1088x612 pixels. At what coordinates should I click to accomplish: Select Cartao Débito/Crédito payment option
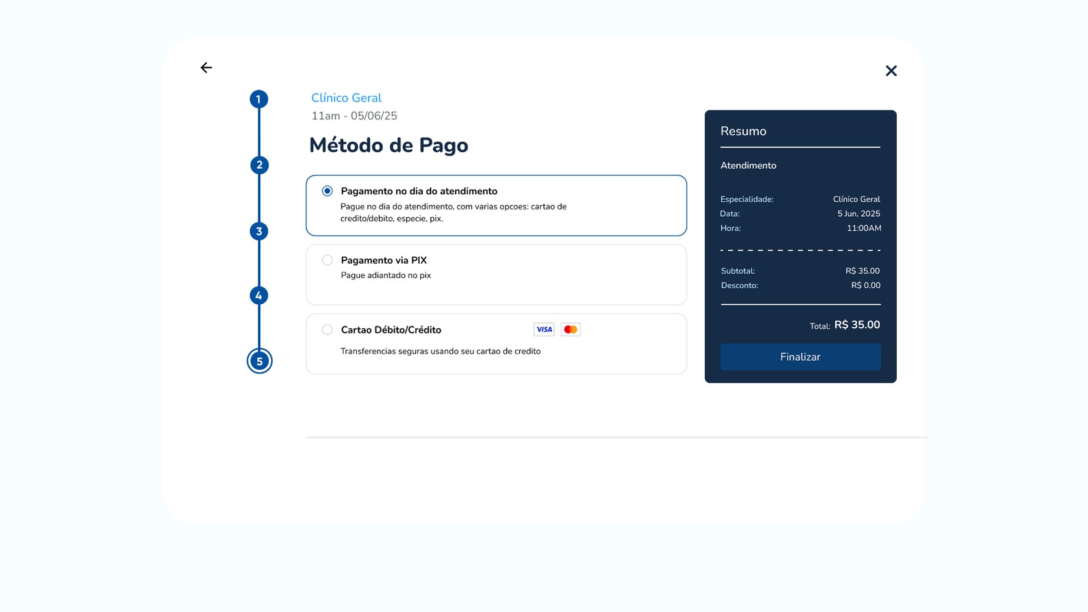click(x=327, y=330)
